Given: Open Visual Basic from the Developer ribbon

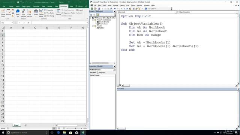Looking at the screenshot, I should 3,13.
